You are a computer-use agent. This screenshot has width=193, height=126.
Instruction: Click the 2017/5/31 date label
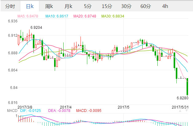coord(180,107)
